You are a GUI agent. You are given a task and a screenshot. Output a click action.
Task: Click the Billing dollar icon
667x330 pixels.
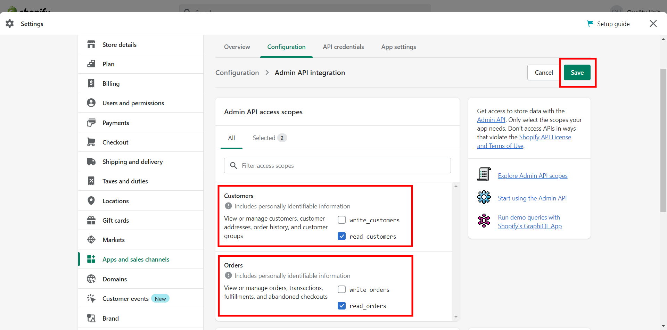point(91,83)
